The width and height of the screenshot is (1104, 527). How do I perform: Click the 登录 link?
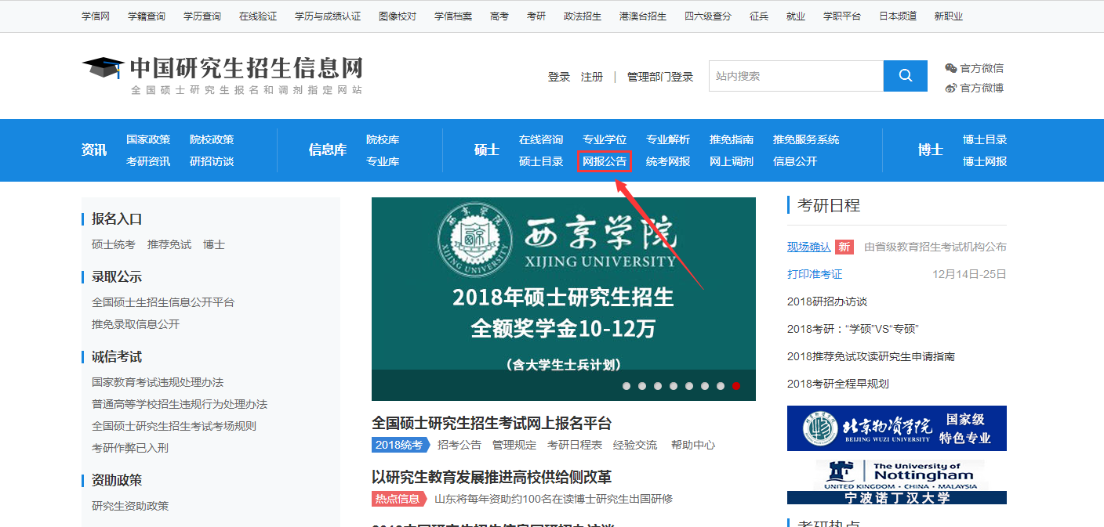coord(558,76)
